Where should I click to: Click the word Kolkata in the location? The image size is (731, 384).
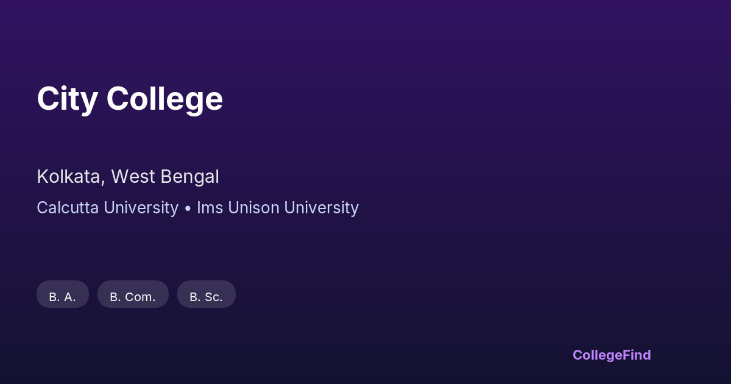pos(69,177)
